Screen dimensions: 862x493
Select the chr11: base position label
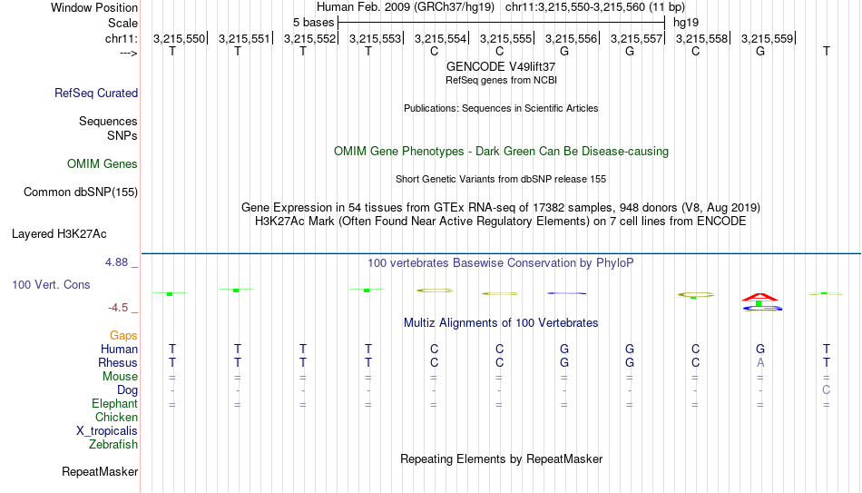click(x=122, y=38)
